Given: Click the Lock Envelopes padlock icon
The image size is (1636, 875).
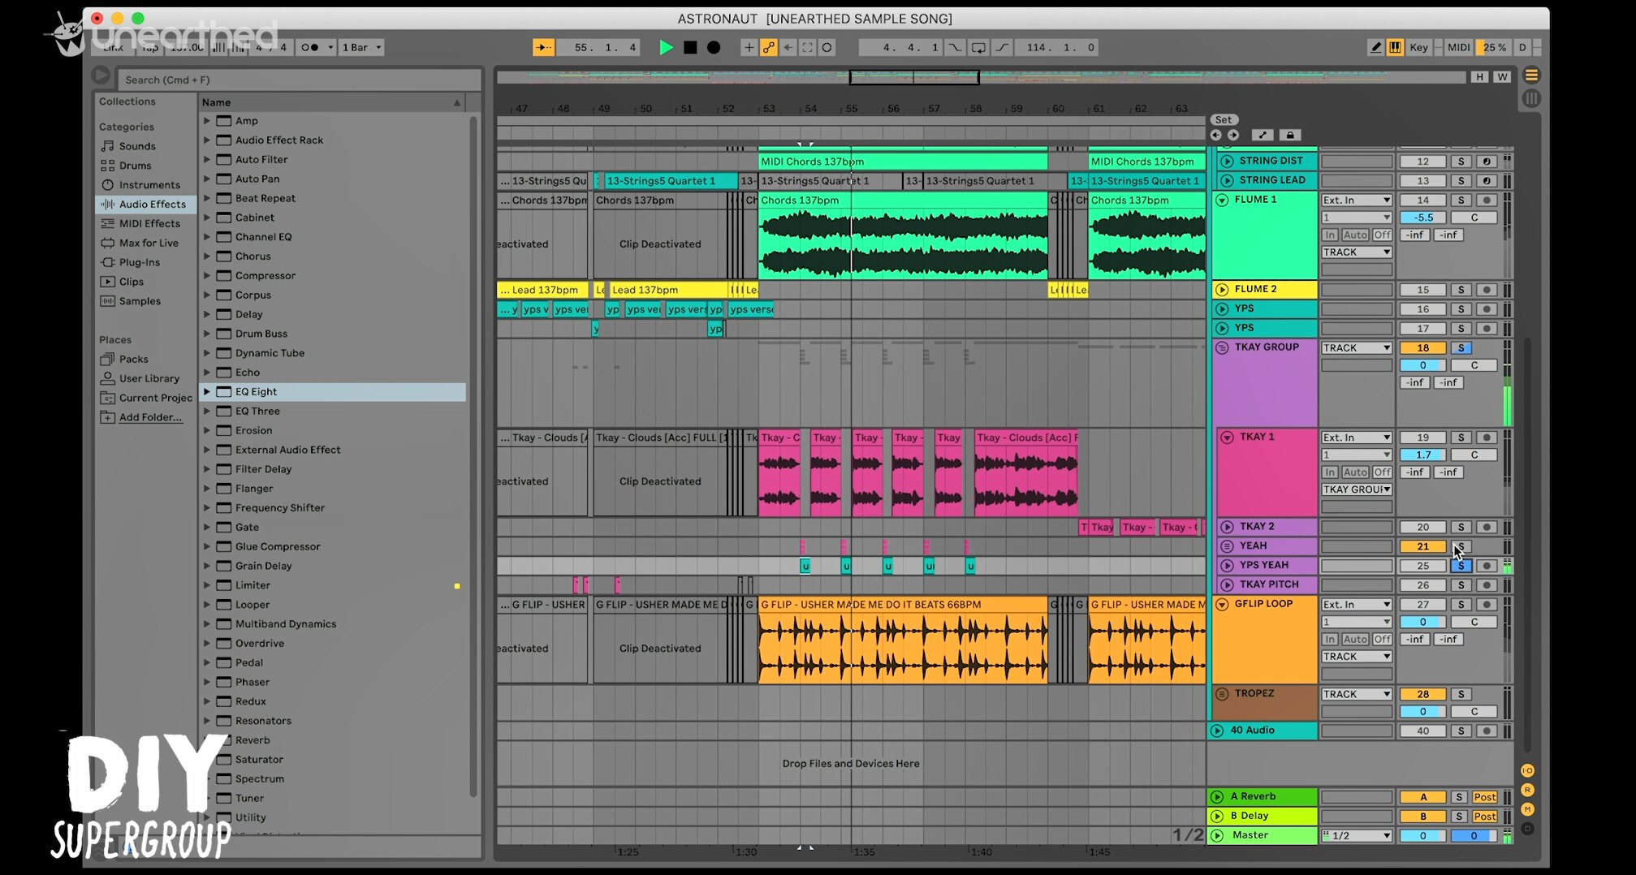Looking at the screenshot, I should 1289,135.
